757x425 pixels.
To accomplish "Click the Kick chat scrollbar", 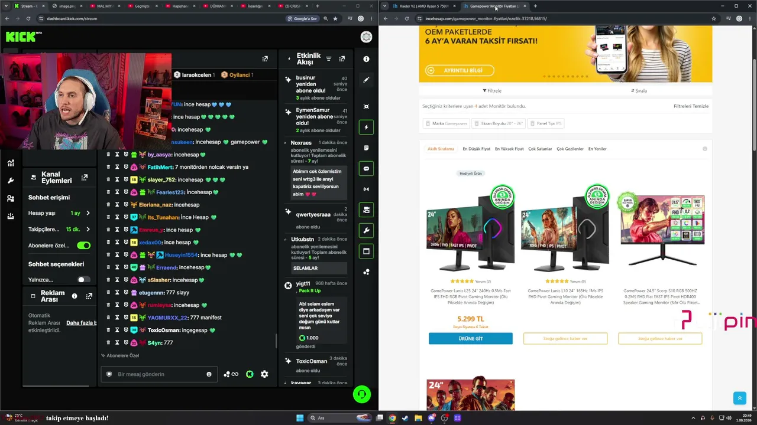I will click(276, 341).
